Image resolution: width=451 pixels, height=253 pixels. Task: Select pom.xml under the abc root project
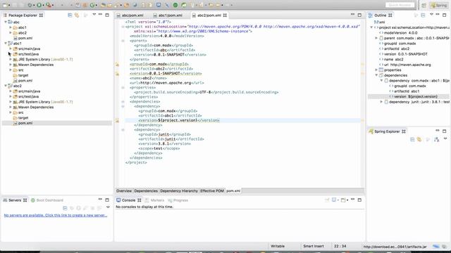pyautogui.click(x=25, y=38)
